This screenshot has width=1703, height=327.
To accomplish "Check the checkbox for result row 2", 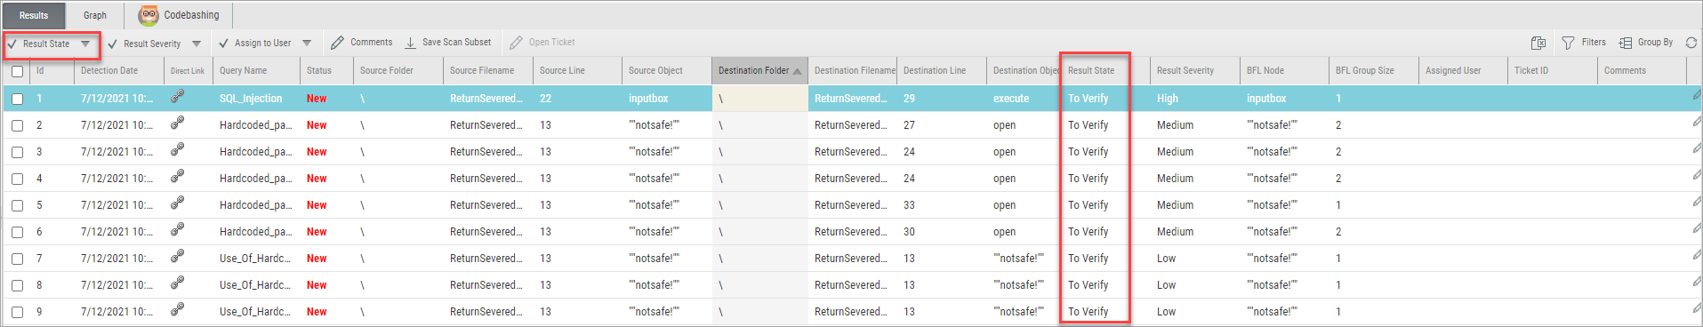I will click(17, 125).
